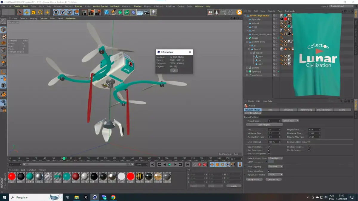Activate the Move tool in top toolbar
358x201 pixels.
tap(27, 12)
